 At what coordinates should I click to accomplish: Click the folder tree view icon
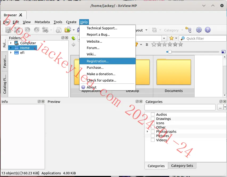click(x=188, y=30)
